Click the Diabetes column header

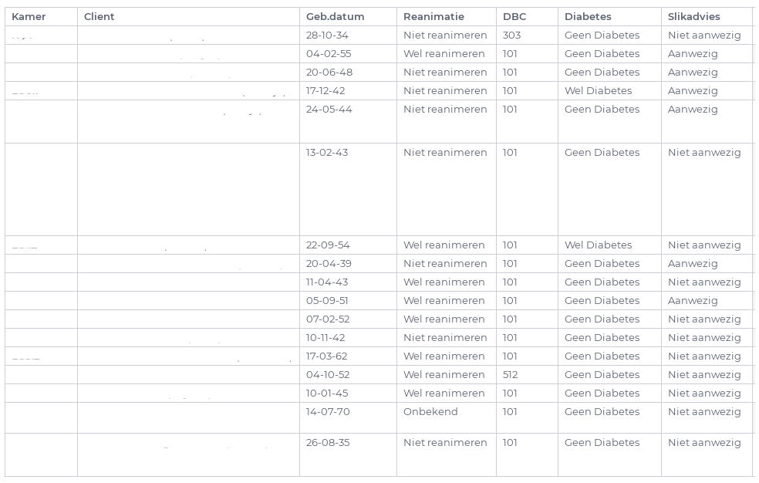[x=588, y=17]
